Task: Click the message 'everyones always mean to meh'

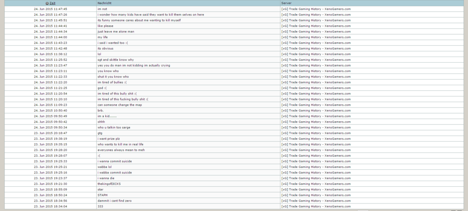Action: (121, 150)
